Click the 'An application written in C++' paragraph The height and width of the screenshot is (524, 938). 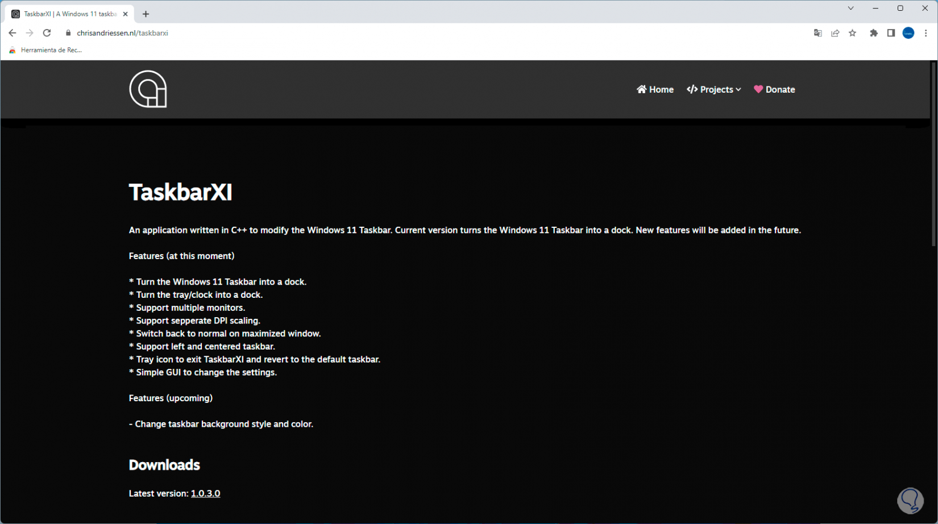465,230
